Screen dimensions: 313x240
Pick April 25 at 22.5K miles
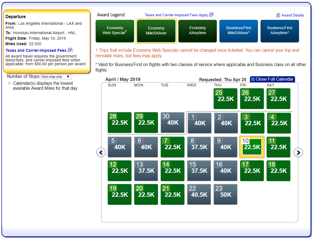pos(225,99)
